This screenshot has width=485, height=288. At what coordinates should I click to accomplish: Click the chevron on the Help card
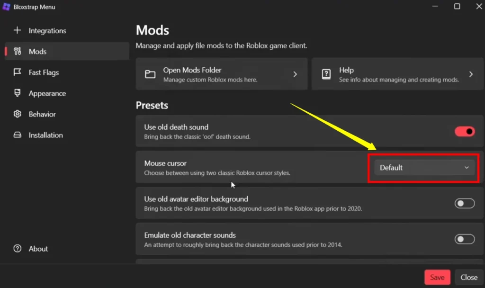coord(471,74)
